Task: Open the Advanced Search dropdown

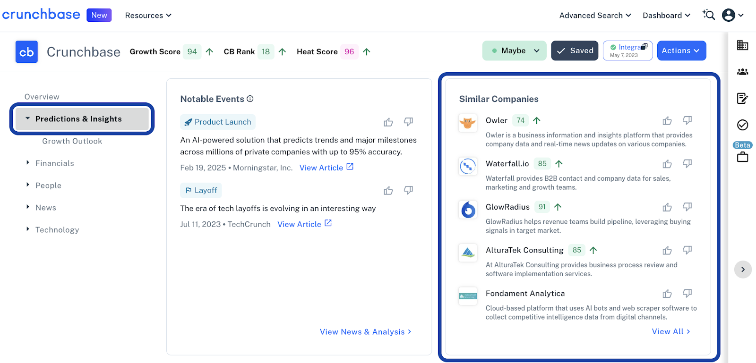Action: click(595, 16)
